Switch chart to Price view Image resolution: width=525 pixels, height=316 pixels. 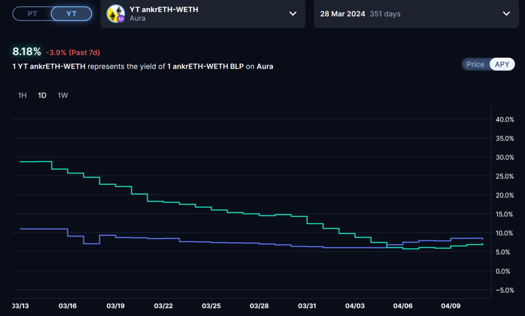(x=475, y=64)
